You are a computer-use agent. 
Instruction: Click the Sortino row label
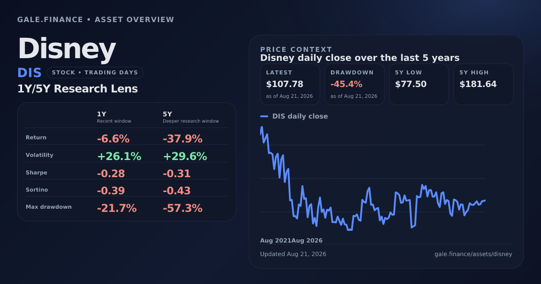[37, 190]
